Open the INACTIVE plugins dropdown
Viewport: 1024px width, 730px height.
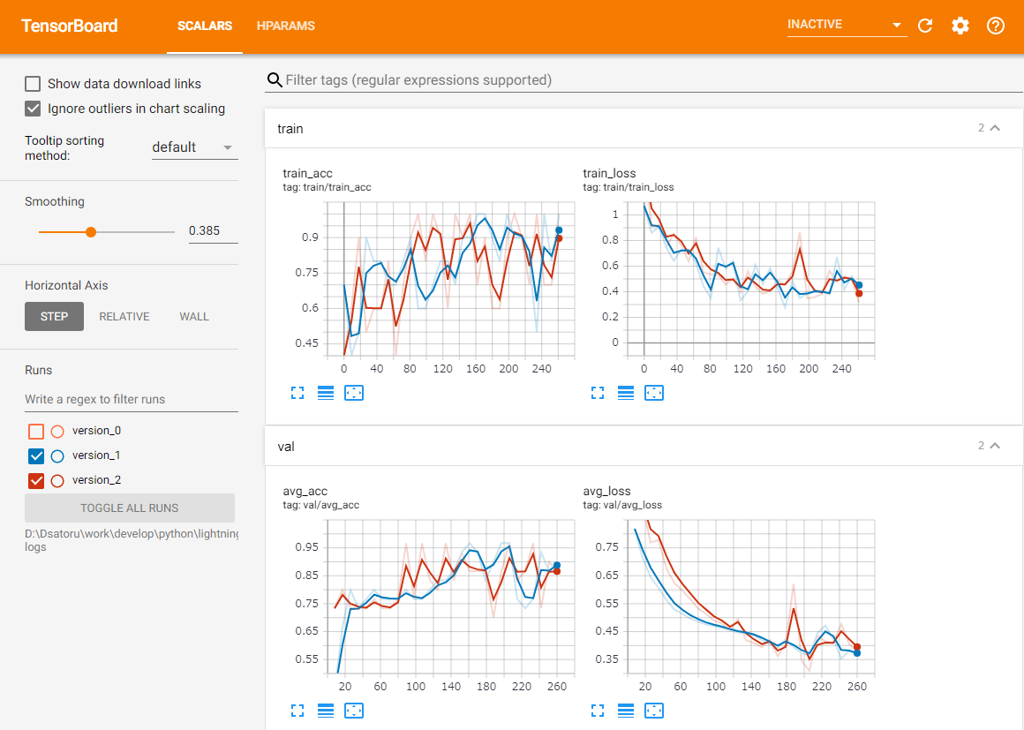tap(847, 25)
